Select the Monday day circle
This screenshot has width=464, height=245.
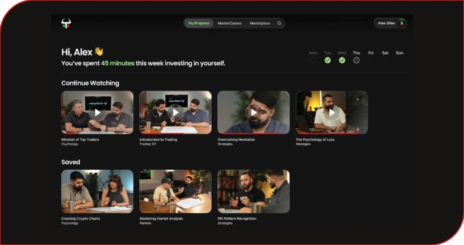point(313,60)
